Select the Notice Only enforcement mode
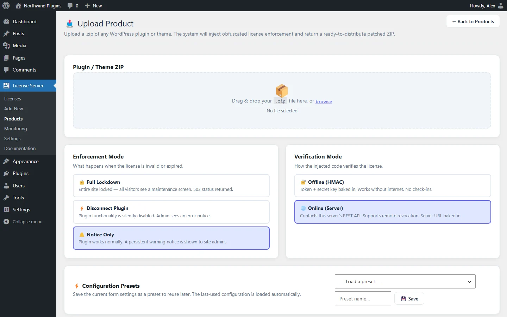Viewport: 507px width, 317px height. tap(171, 238)
